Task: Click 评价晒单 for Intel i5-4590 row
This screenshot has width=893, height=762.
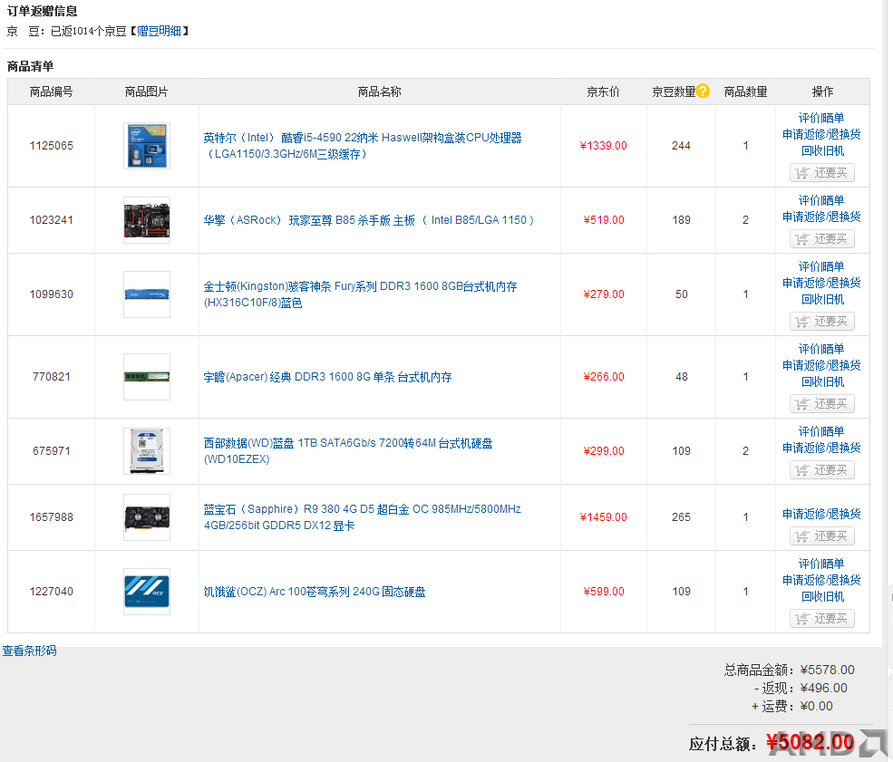Action: (x=821, y=118)
